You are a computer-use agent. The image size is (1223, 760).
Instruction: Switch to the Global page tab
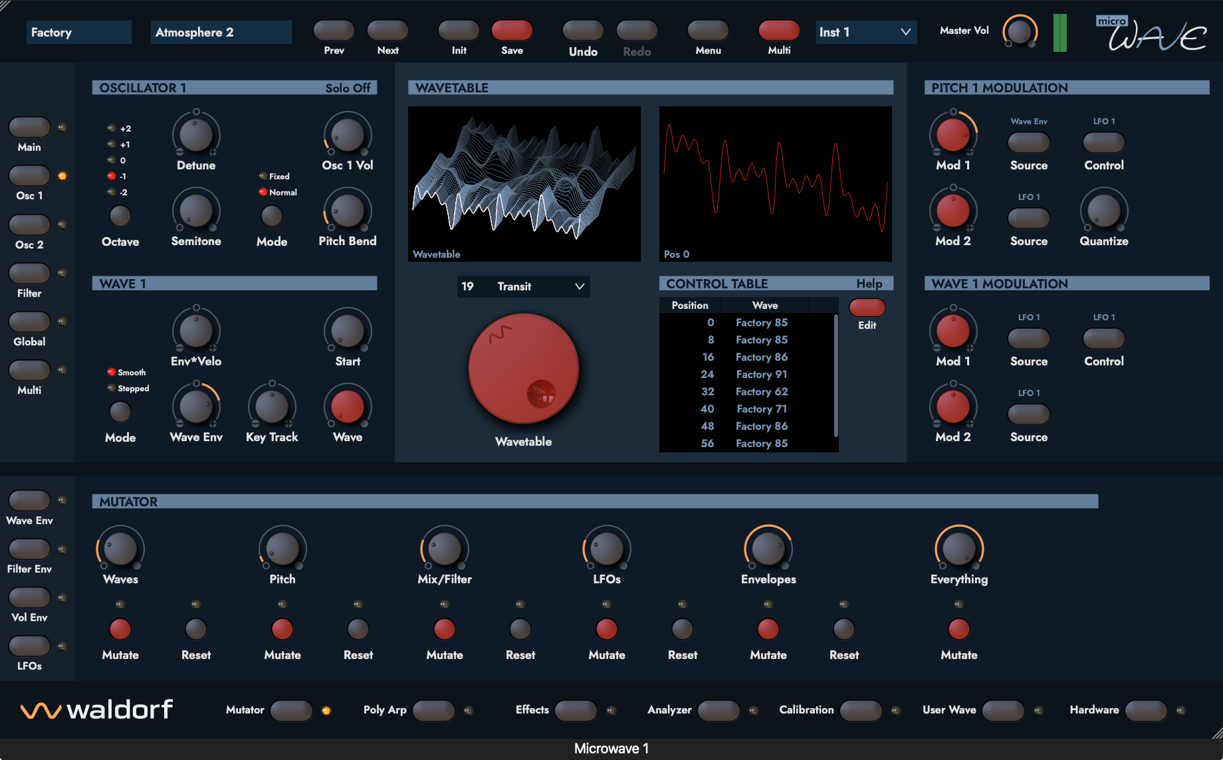[x=29, y=322]
